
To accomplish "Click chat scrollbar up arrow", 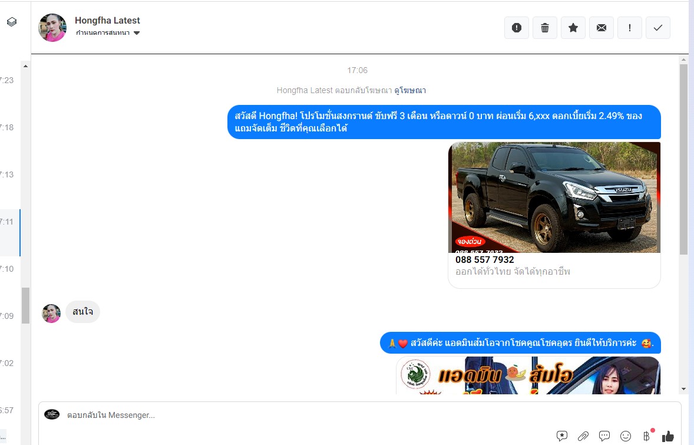I will pos(684,60).
